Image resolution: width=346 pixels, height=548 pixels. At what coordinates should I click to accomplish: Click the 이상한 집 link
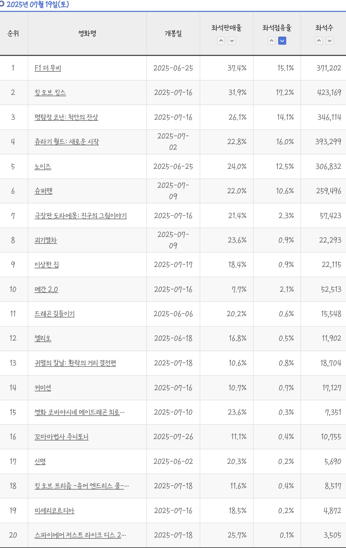(x=47, y=265)
